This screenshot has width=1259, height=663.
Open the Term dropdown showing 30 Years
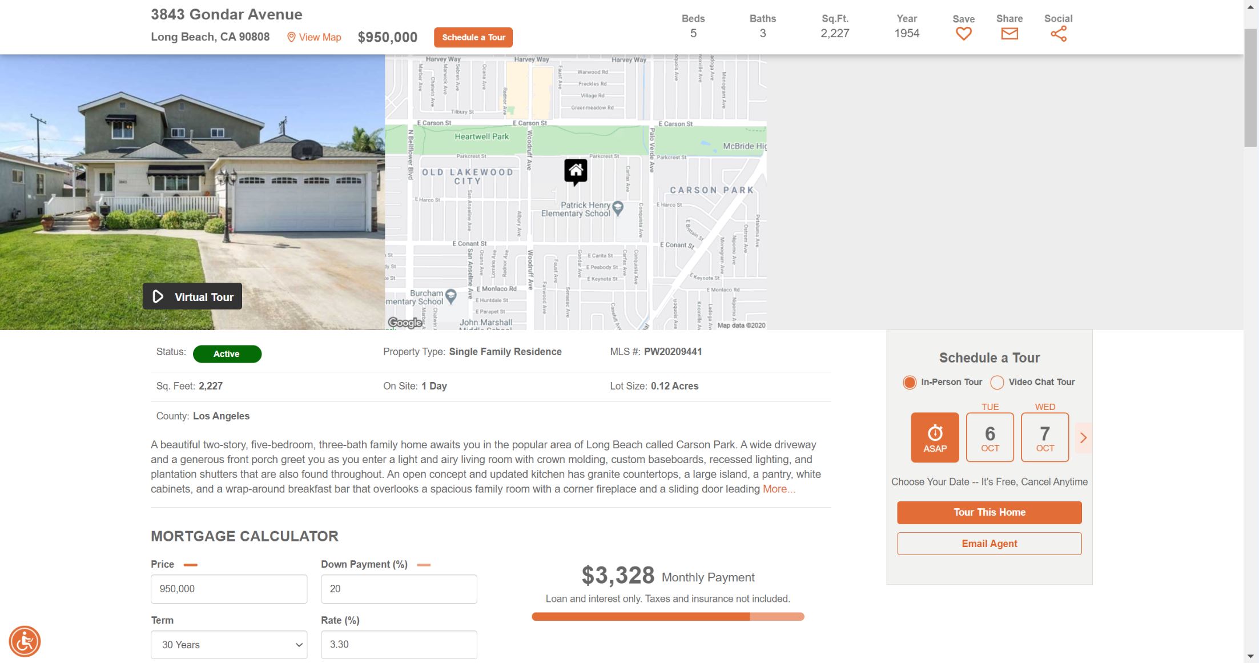[229, 644]
